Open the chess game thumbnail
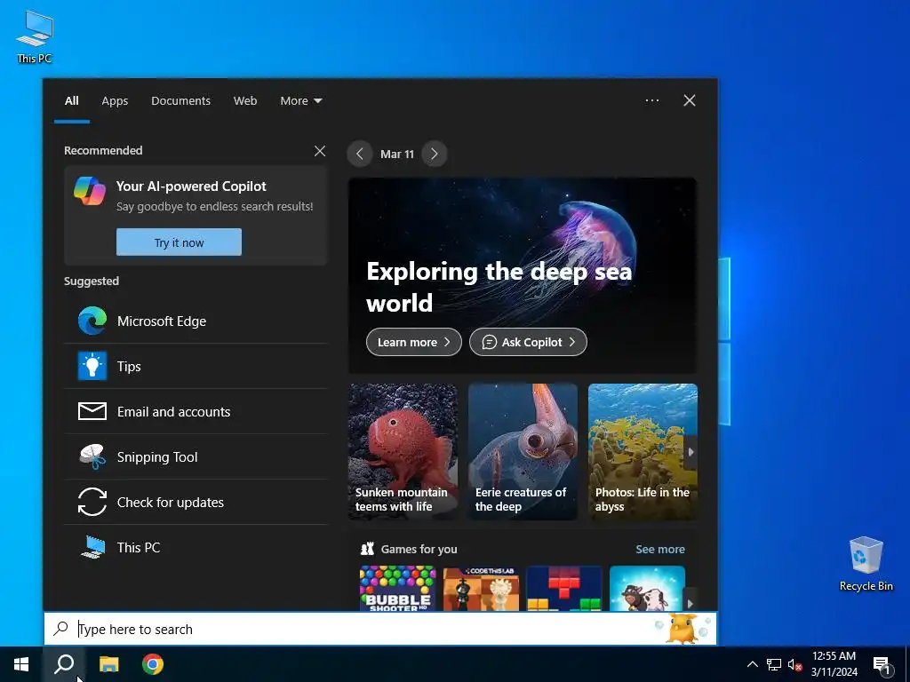The image size is (910, 682). coord(481,588)
